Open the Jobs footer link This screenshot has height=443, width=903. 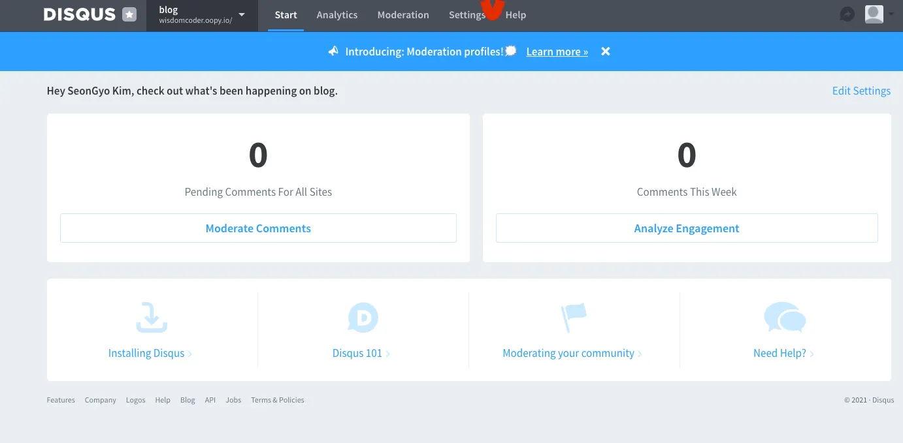tap(233, 400)
